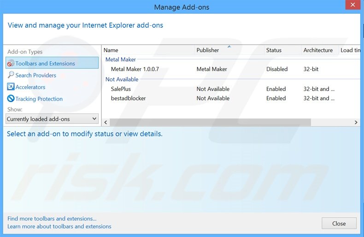Image resolution: width=364 pixels, height=237 pixels.
Task: Collapse the Not Available group header
Action: [122, 79]
